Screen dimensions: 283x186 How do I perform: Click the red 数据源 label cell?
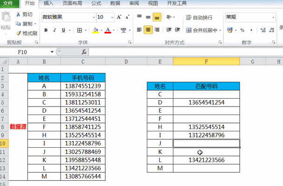click(x=18, y=127)
